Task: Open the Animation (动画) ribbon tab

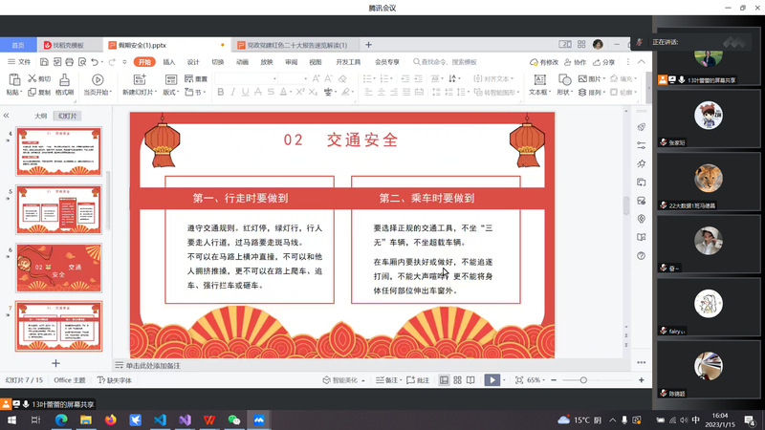Action: tap(242, 62)
